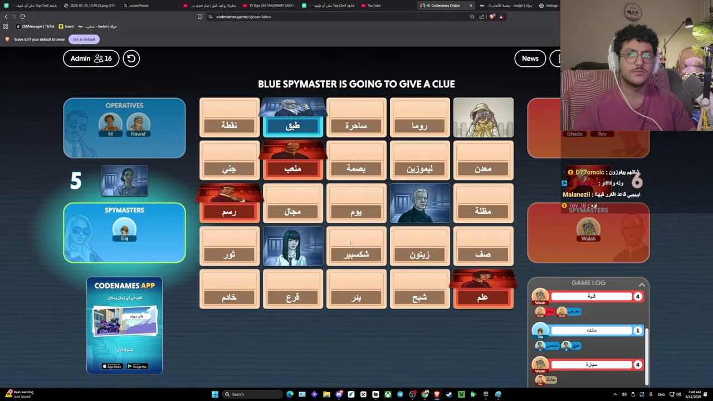Click the reset game circular arrow icon
The image size is (713, 401).
[x=131, y=58]
